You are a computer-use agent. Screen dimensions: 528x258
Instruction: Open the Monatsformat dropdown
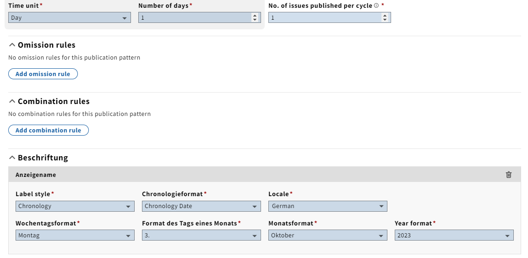point(328,236)
